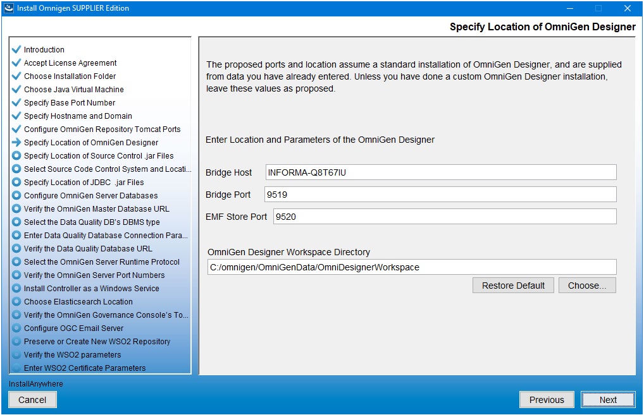The image size is (644, 415).
Task: Click 'Choose Elasticsearch Location' step text
Action: [x=78, y=301]
